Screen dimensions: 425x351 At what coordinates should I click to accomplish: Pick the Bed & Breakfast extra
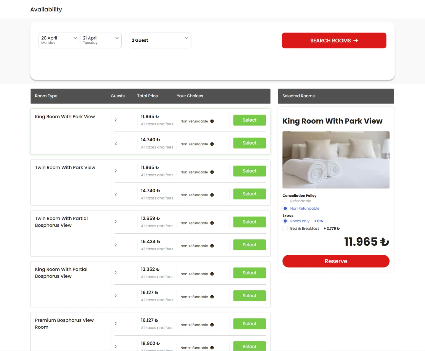(285, 229)
